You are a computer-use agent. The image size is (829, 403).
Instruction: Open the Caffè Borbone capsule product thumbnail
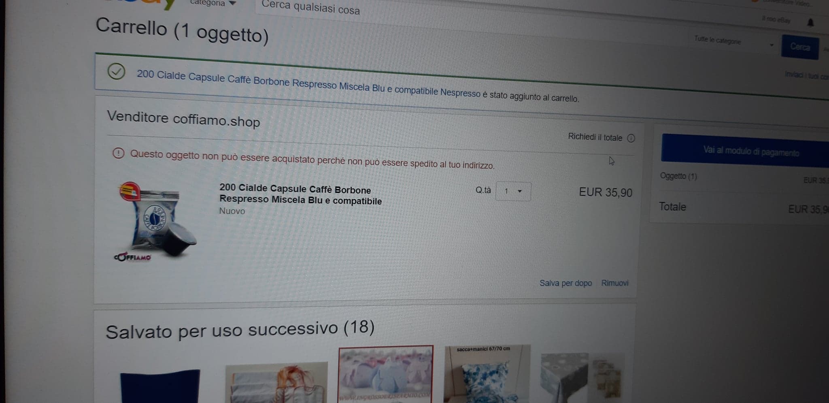156,222
